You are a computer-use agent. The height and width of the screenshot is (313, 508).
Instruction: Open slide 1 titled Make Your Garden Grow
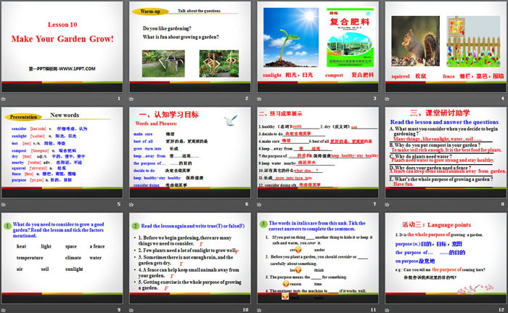click(62, 49)
